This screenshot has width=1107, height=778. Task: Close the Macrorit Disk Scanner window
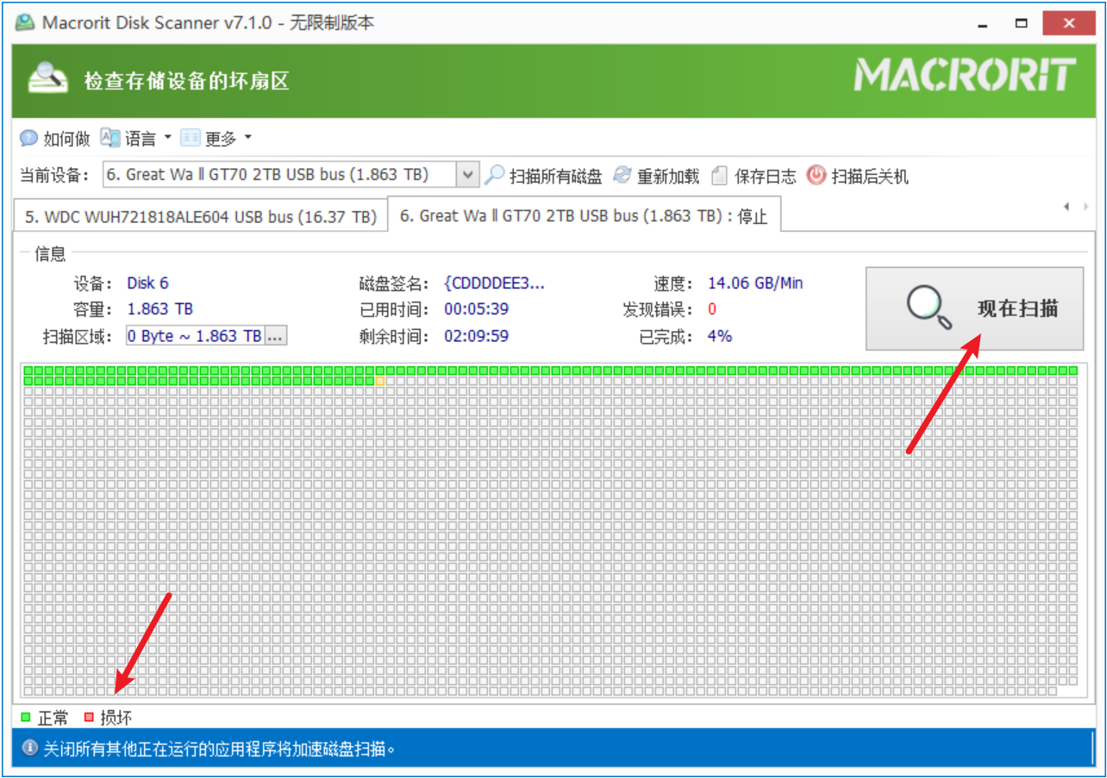click(x=1070, y=23)
